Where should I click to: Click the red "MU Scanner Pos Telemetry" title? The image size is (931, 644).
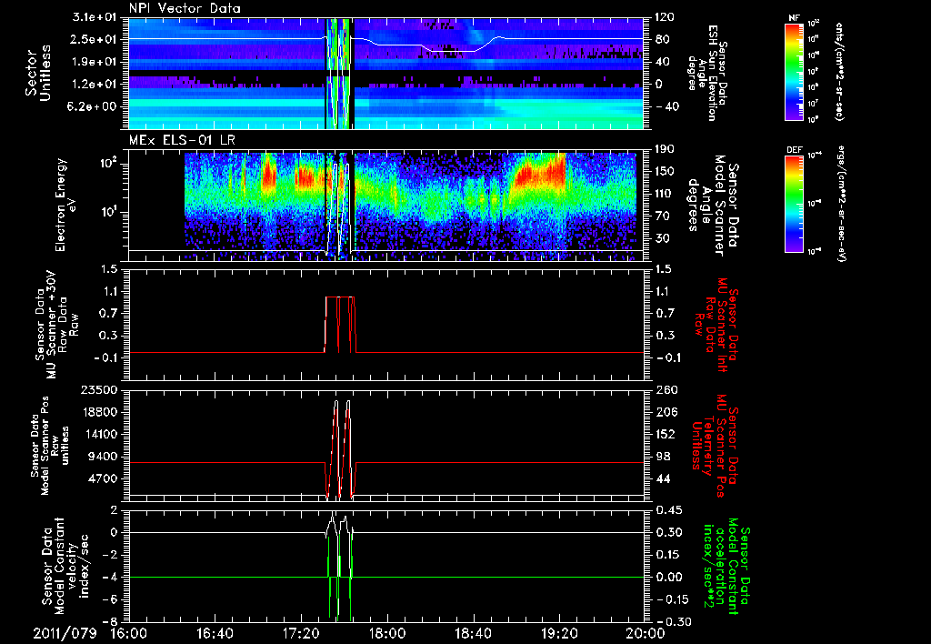(x=715, y=446)
